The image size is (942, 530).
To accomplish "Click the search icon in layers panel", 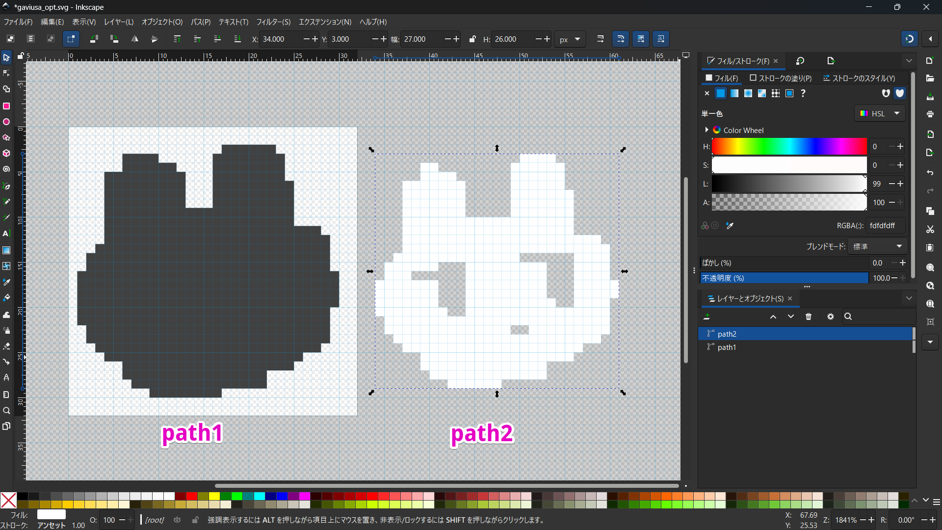I will pyautogui.click(x=848, y=317).
